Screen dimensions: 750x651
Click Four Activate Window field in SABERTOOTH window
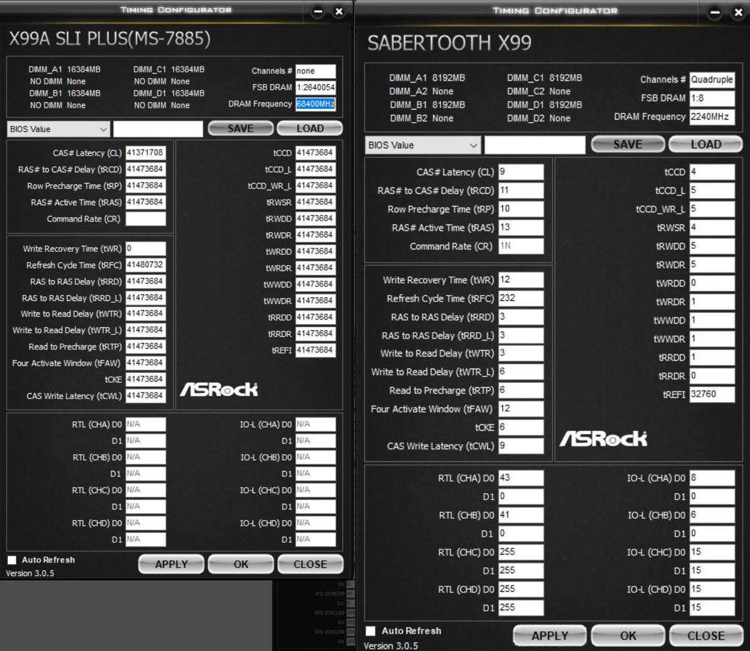coord(521,409)
